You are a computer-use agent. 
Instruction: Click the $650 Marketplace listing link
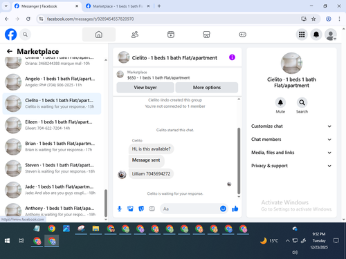click(x=158, y=78)
